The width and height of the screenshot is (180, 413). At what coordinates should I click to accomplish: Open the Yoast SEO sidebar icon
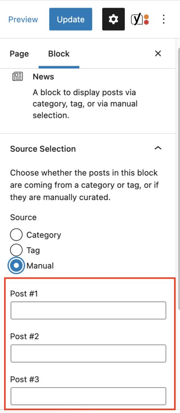tap(140, 19)
